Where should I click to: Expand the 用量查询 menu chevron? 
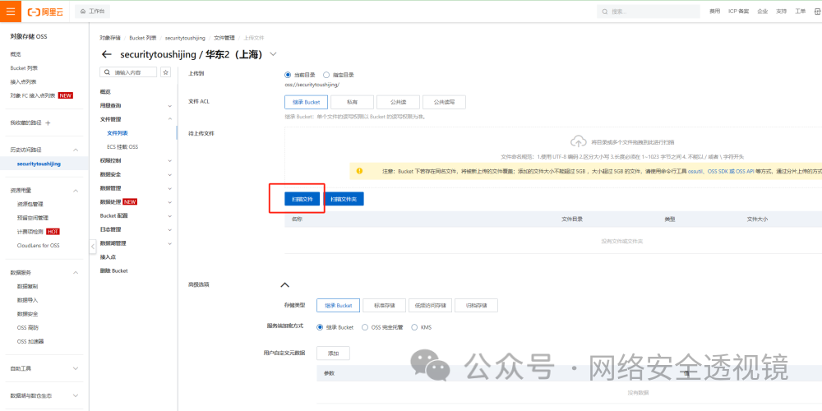(169, 106)
